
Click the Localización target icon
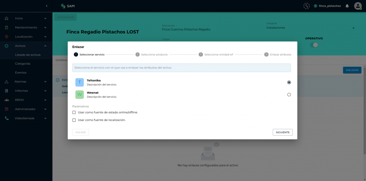click(x=6, y=36)
